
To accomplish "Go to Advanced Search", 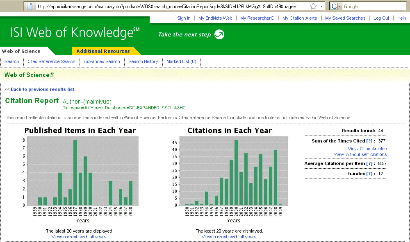I will click(102, 61).
